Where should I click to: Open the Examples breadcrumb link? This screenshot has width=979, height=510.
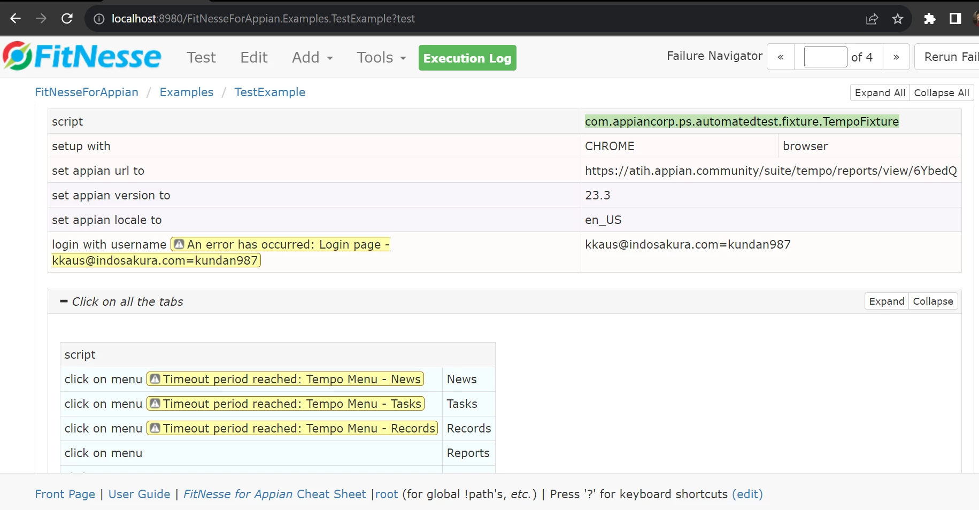click(x=187, y=92)
